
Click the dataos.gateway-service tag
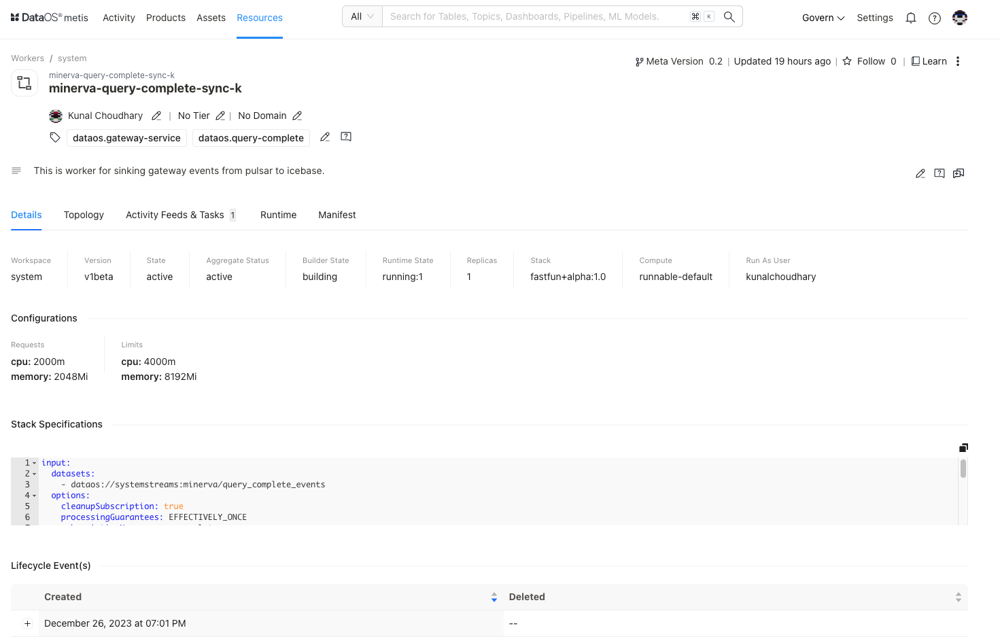pos(126,138)
